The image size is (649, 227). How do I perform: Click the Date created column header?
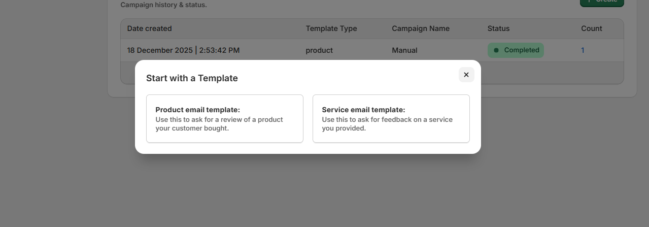click(x=149, y=28)
